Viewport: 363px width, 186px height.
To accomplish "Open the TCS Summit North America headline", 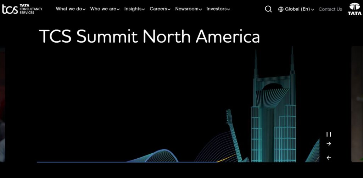I will [x=149, y=37].
